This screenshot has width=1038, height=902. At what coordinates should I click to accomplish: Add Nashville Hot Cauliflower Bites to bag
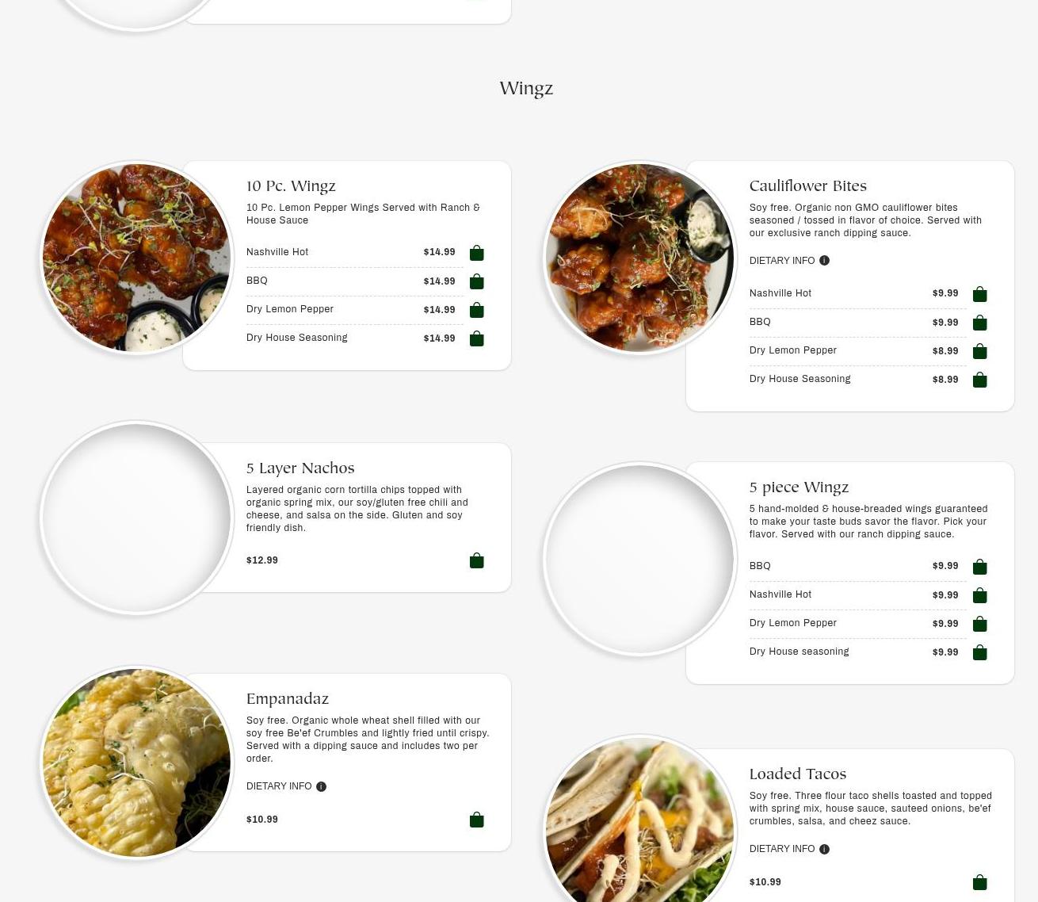tap(979, 294)
